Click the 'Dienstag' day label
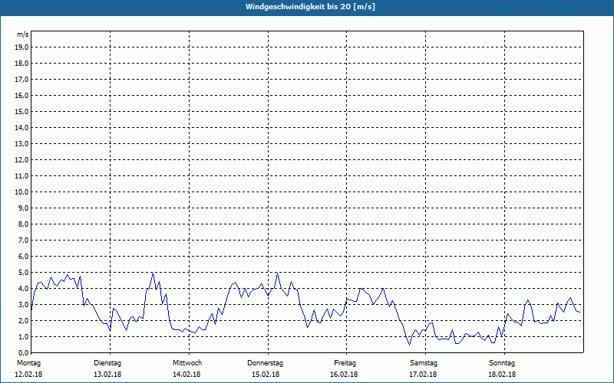The image size is (614, 383). (x=107, y=363)
